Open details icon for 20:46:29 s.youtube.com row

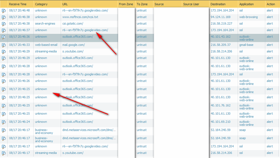(4, 52)
